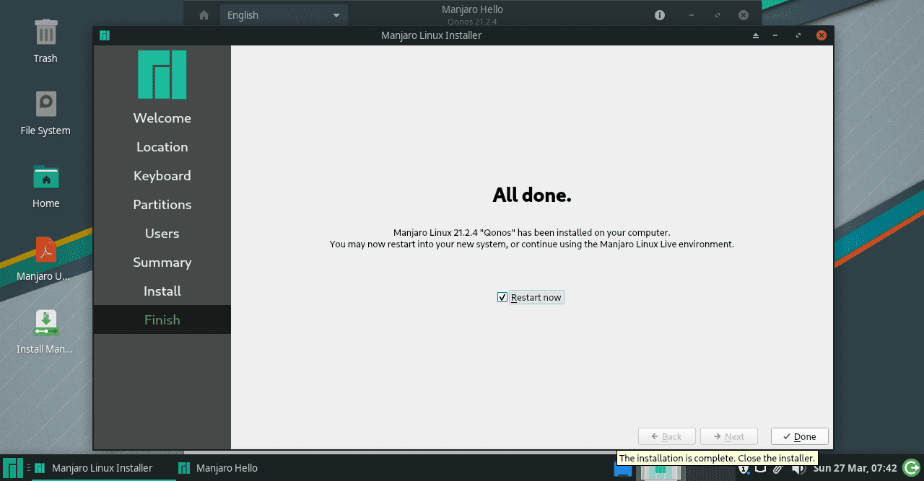Select the Welcome step in sidebar
The width and height of the screenshot is (924, 481).
point(162,118)
